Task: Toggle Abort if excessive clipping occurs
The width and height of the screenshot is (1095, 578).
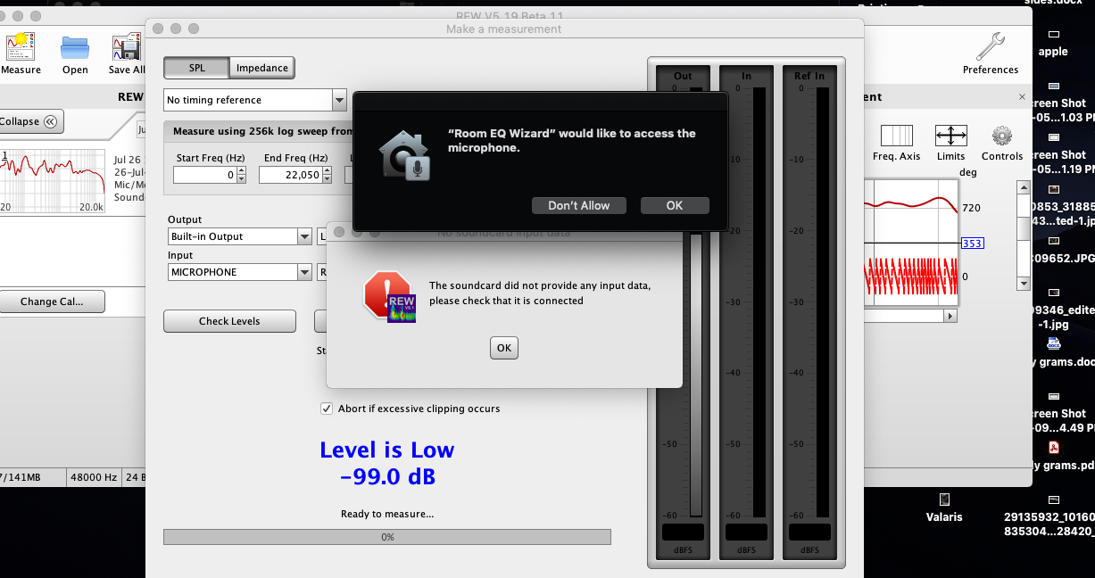Action: click(327, 409)
